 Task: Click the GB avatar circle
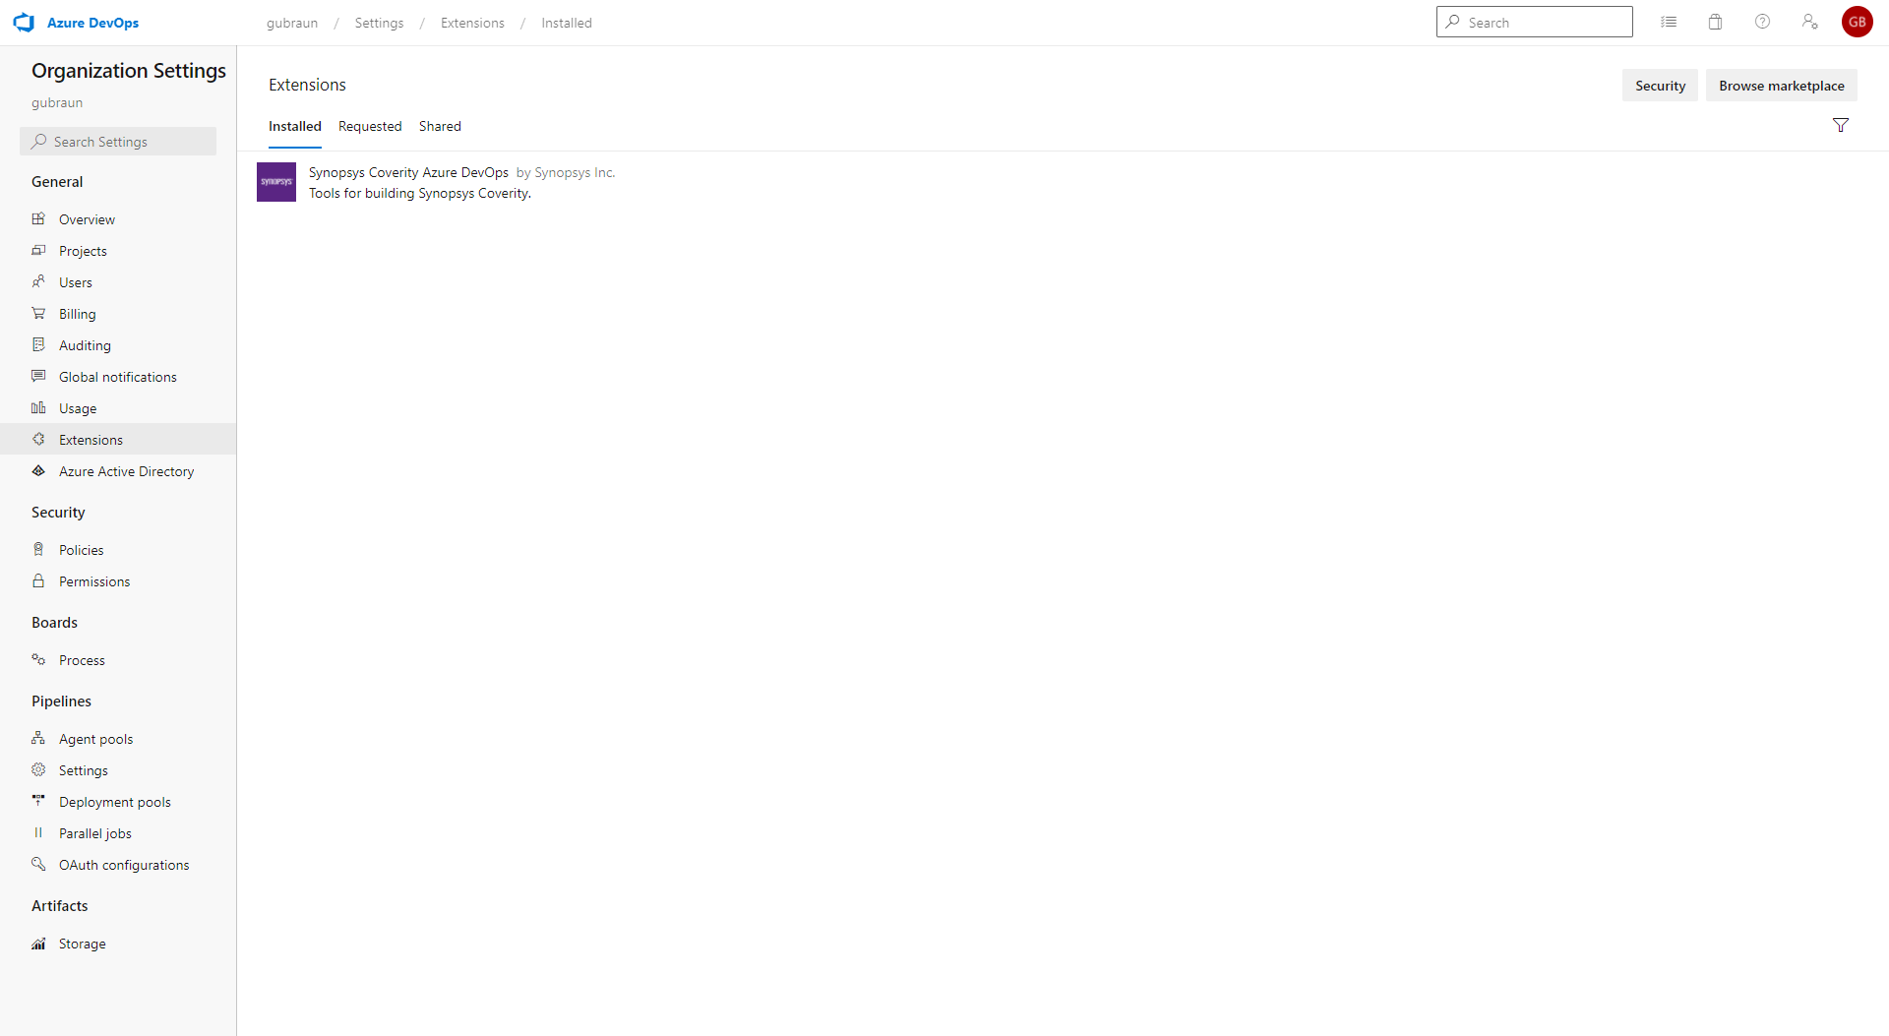1858,22
